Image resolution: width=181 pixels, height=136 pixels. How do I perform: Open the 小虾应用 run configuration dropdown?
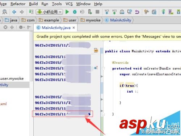click(x=49, y=12)
